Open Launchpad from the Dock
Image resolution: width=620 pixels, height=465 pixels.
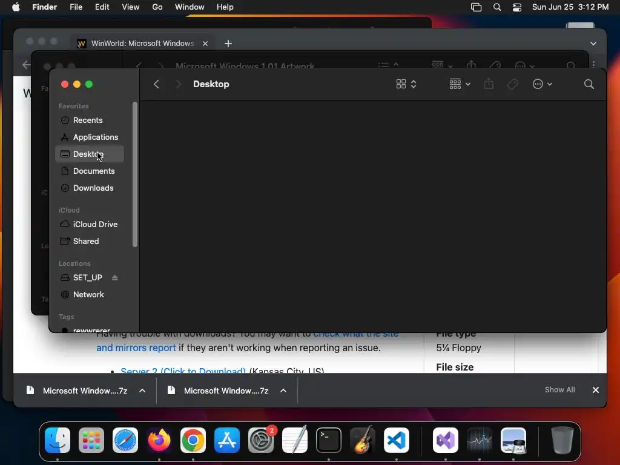click(91, 440)
